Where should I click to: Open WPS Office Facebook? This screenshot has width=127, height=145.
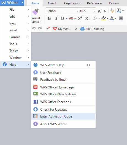click(63, 102)
